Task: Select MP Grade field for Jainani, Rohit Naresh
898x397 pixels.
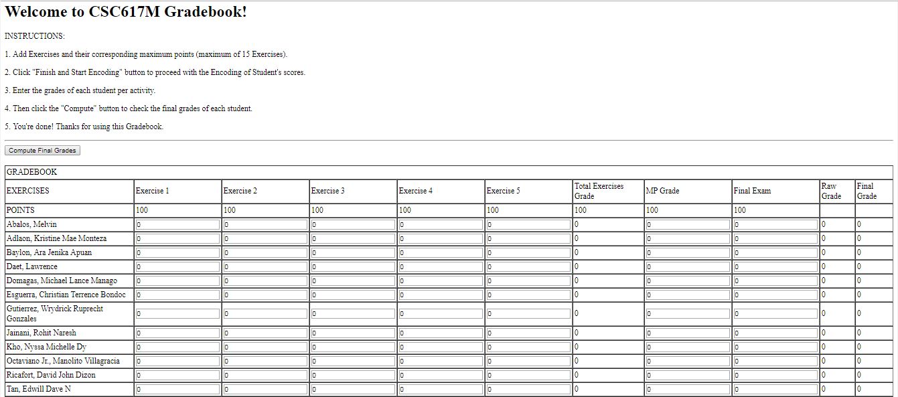Action: coord(688,333)
